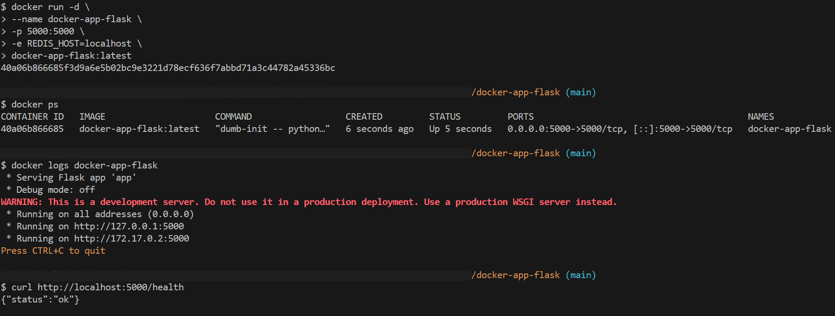
Task: Click the http://127.0.0.1:5000 URL
Action: coord(129,226)
